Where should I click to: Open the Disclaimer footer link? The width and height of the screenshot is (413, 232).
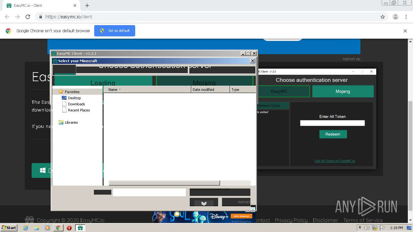[326, 220]
